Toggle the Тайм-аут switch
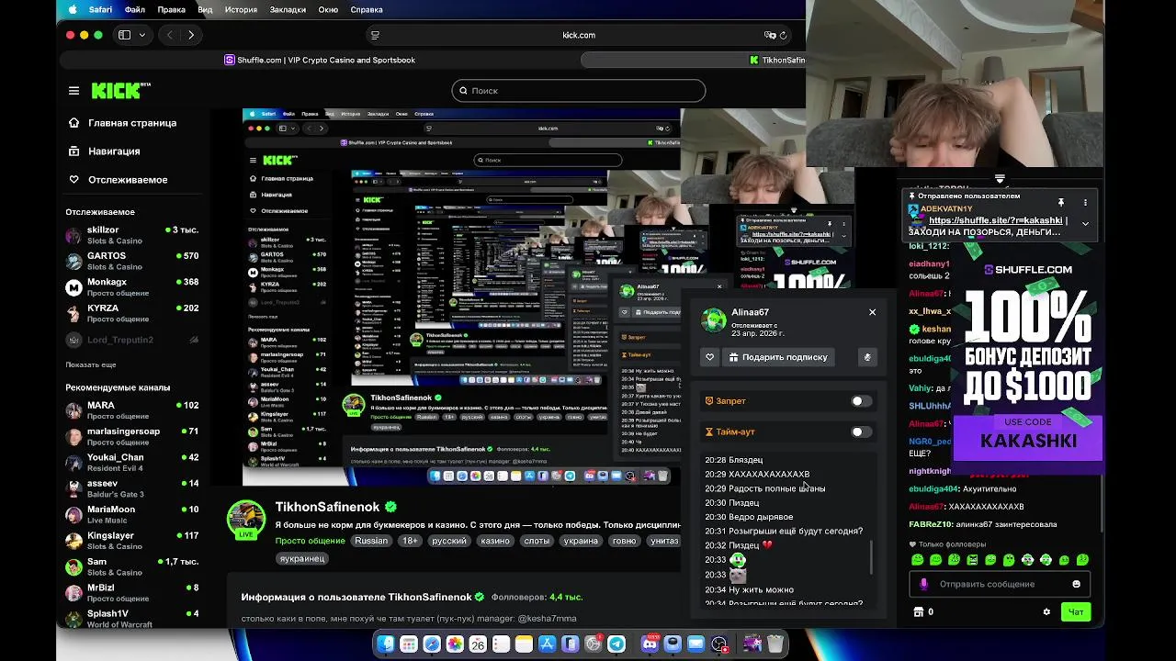The height and width of the screenshot is (661, 1176). point(861,431)
